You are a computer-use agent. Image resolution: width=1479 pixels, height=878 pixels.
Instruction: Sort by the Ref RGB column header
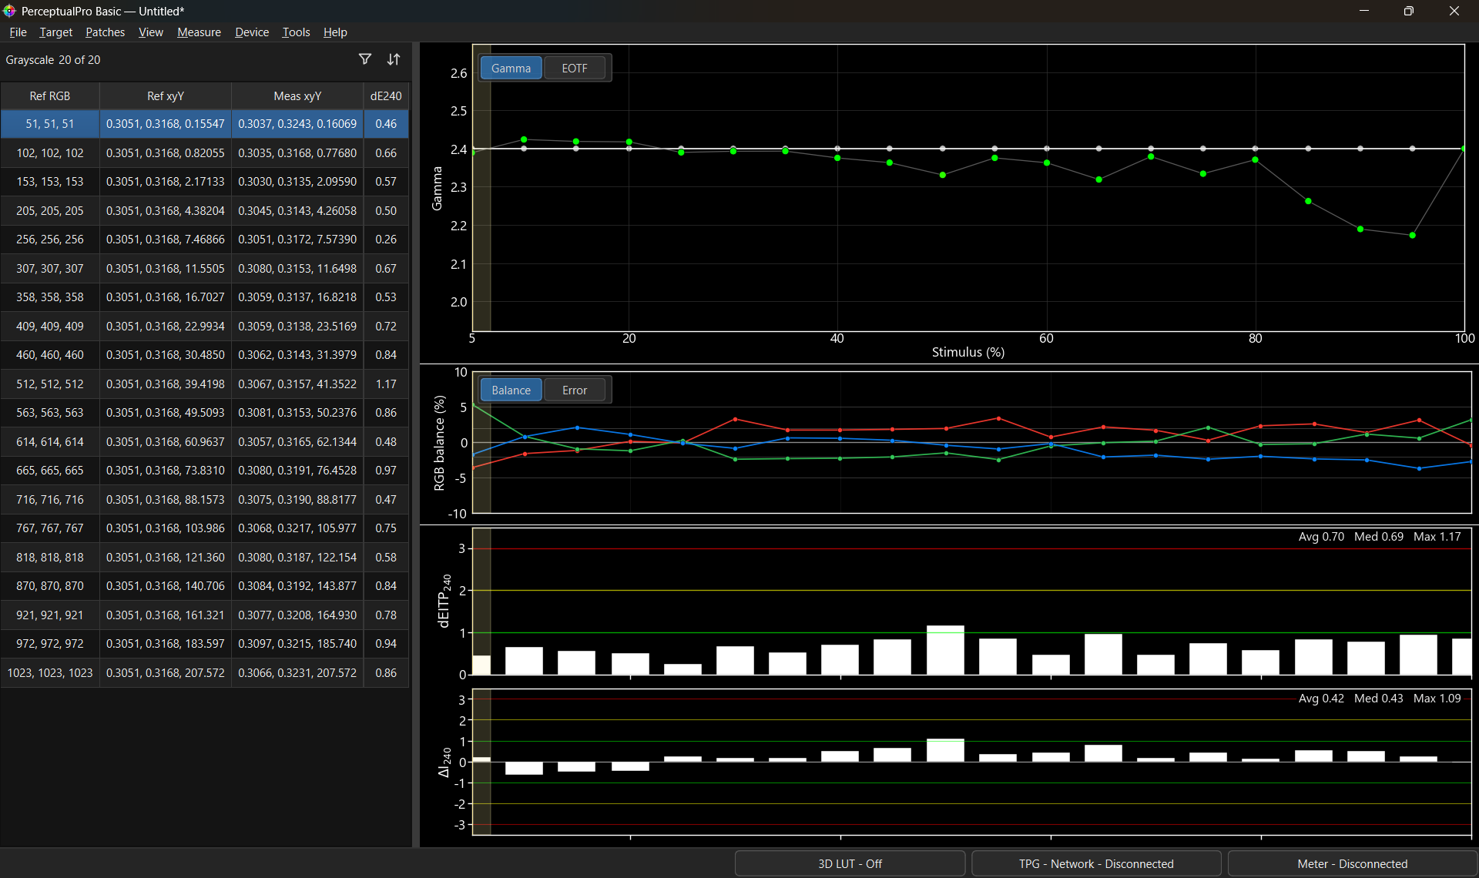[x=50, y=96]
